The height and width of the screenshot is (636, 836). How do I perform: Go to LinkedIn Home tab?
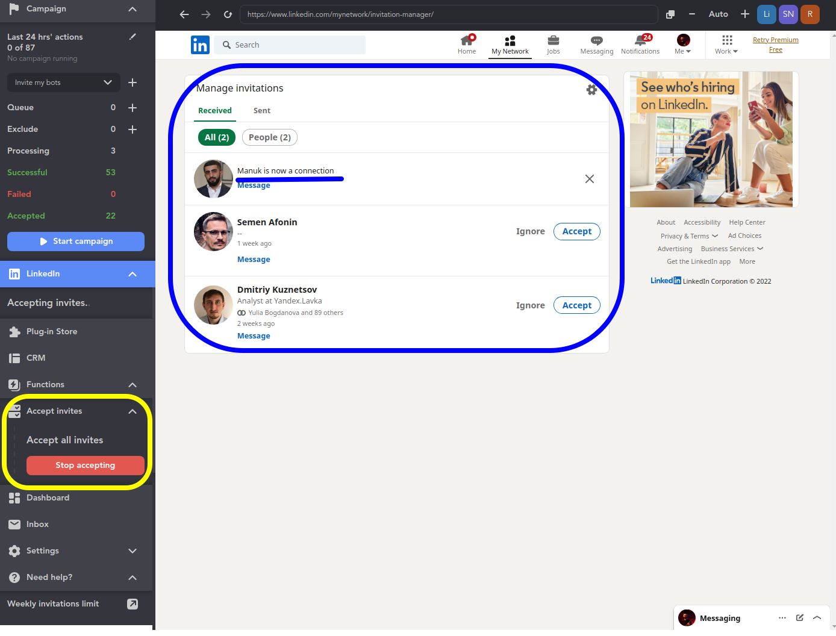point(467,45)
